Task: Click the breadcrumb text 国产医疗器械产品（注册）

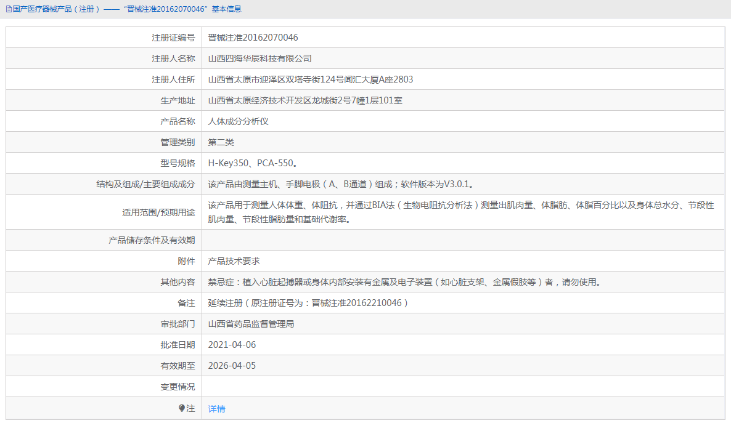Action: (55, 9)
